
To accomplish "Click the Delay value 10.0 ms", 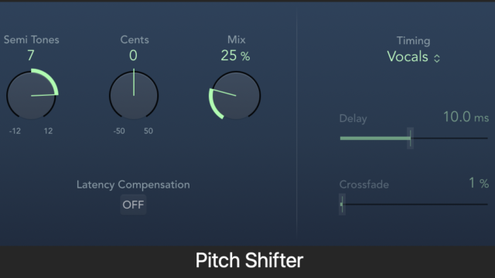I will coord(466,117).
